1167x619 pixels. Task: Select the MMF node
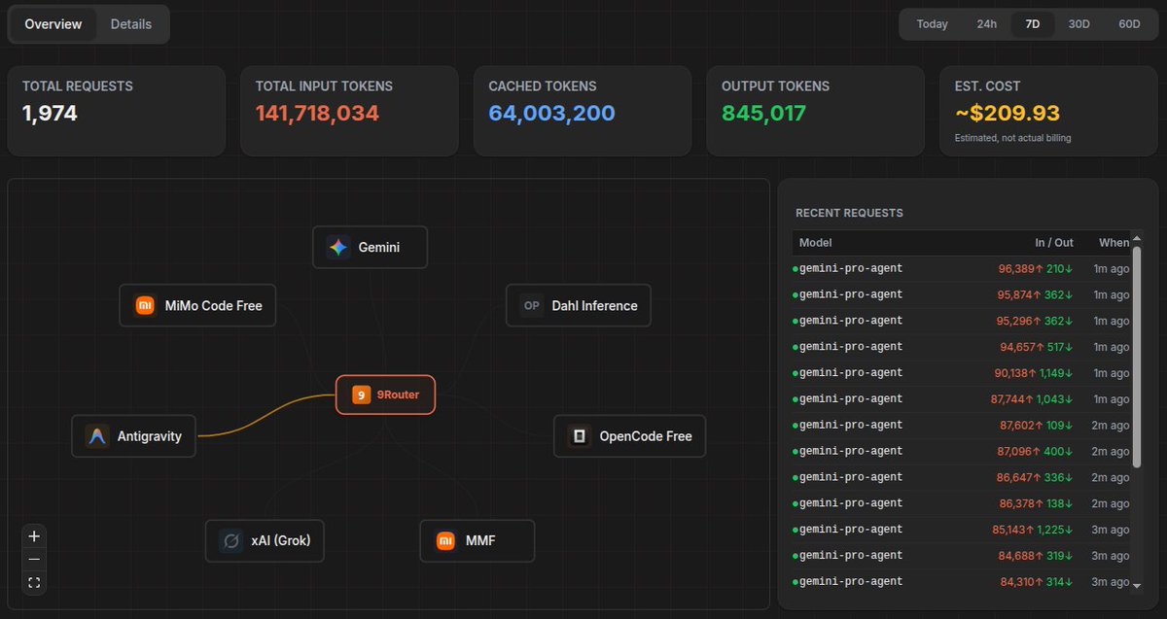pos(477,540)
